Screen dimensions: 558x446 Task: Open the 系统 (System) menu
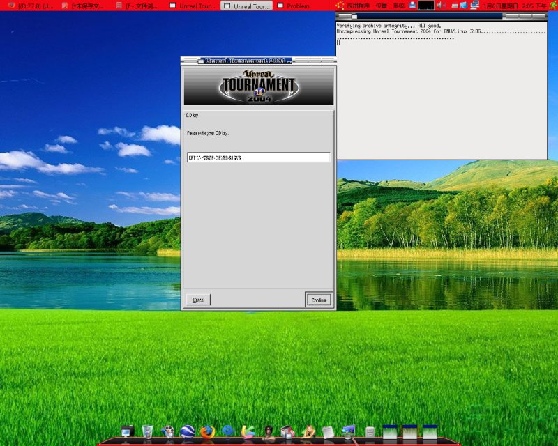399,6
